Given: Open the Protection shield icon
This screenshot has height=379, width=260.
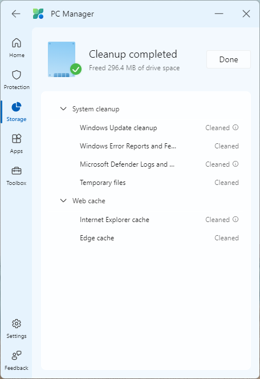Looking at the screenshot, I should coord(17,75).
